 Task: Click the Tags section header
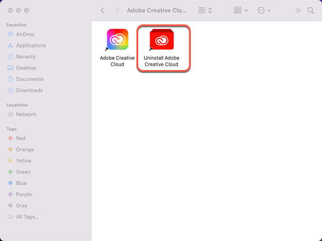pos(11,129)
